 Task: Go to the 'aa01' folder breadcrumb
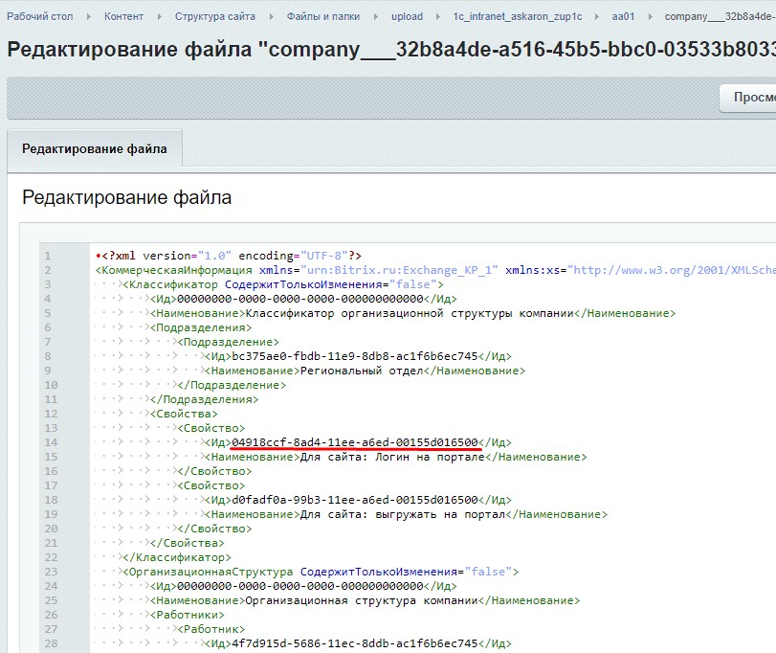pos(623,17)
